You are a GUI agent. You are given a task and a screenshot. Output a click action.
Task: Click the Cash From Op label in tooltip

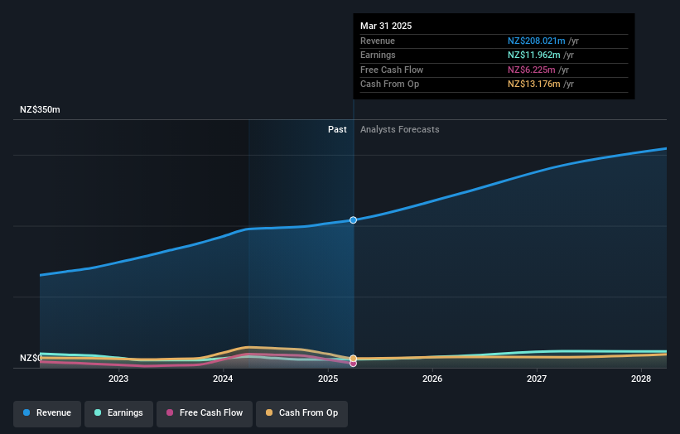click(390, 84)
